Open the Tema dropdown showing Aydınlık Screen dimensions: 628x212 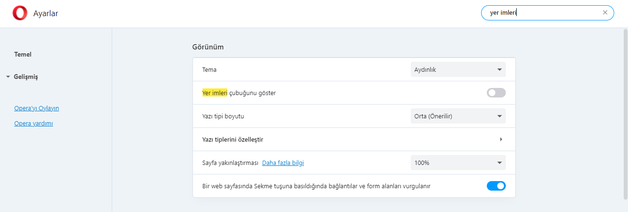click(458, 69)
